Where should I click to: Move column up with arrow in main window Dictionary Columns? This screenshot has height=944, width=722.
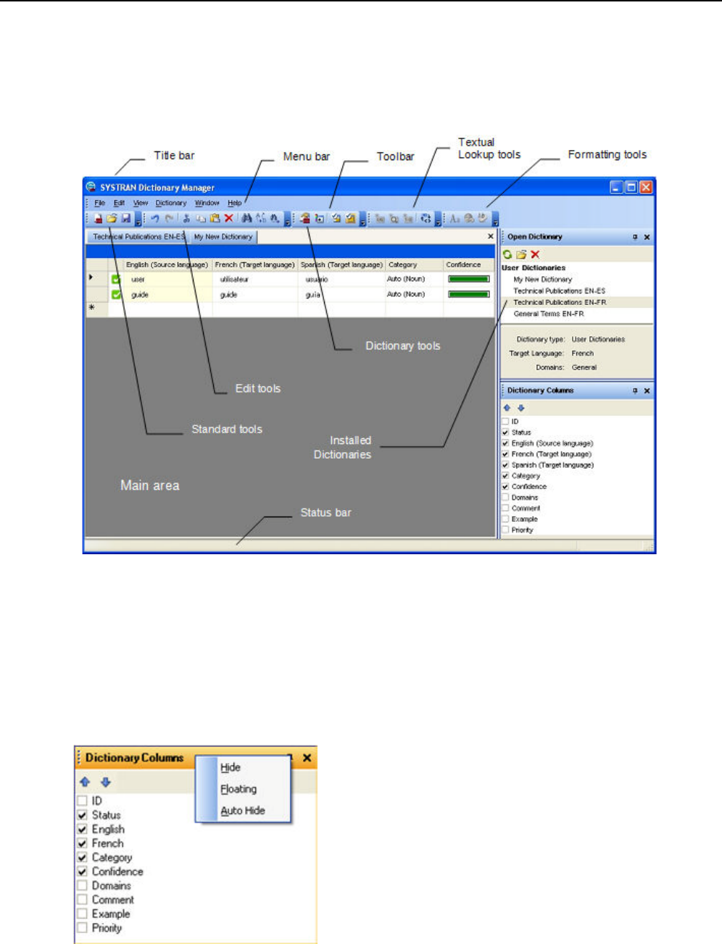(x=507, y=408)
